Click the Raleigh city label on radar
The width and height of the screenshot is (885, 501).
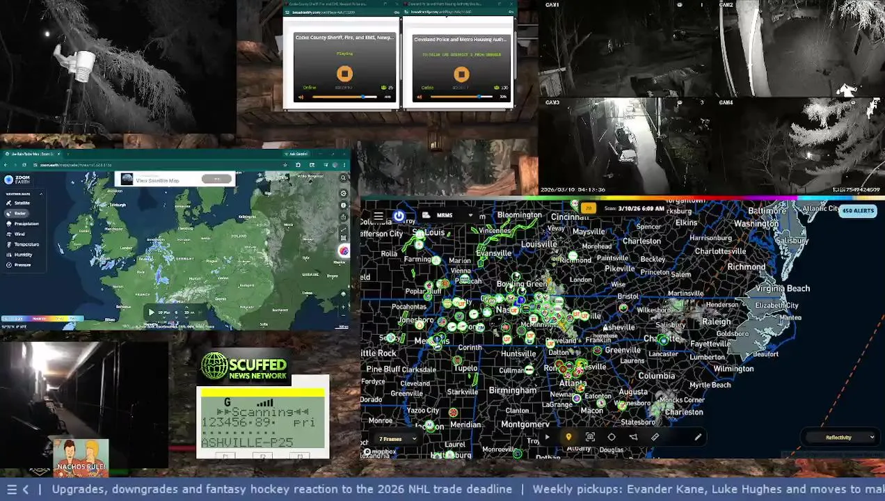click(717, 321)
